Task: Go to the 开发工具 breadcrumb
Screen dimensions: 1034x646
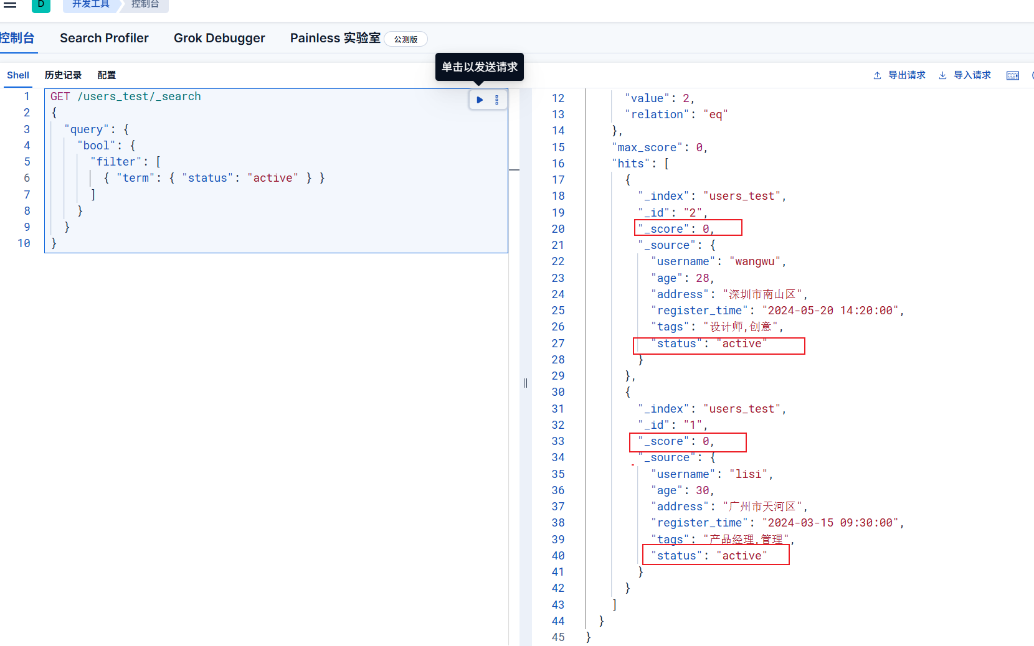Action: click(91, 5)
